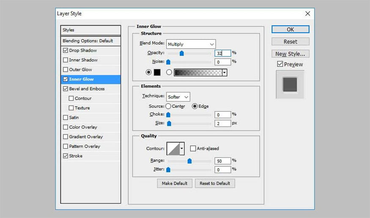Screen dimensions: 370x218
Task: Open the Blend Mode dropdown
Action: click(x=191, y=44)
